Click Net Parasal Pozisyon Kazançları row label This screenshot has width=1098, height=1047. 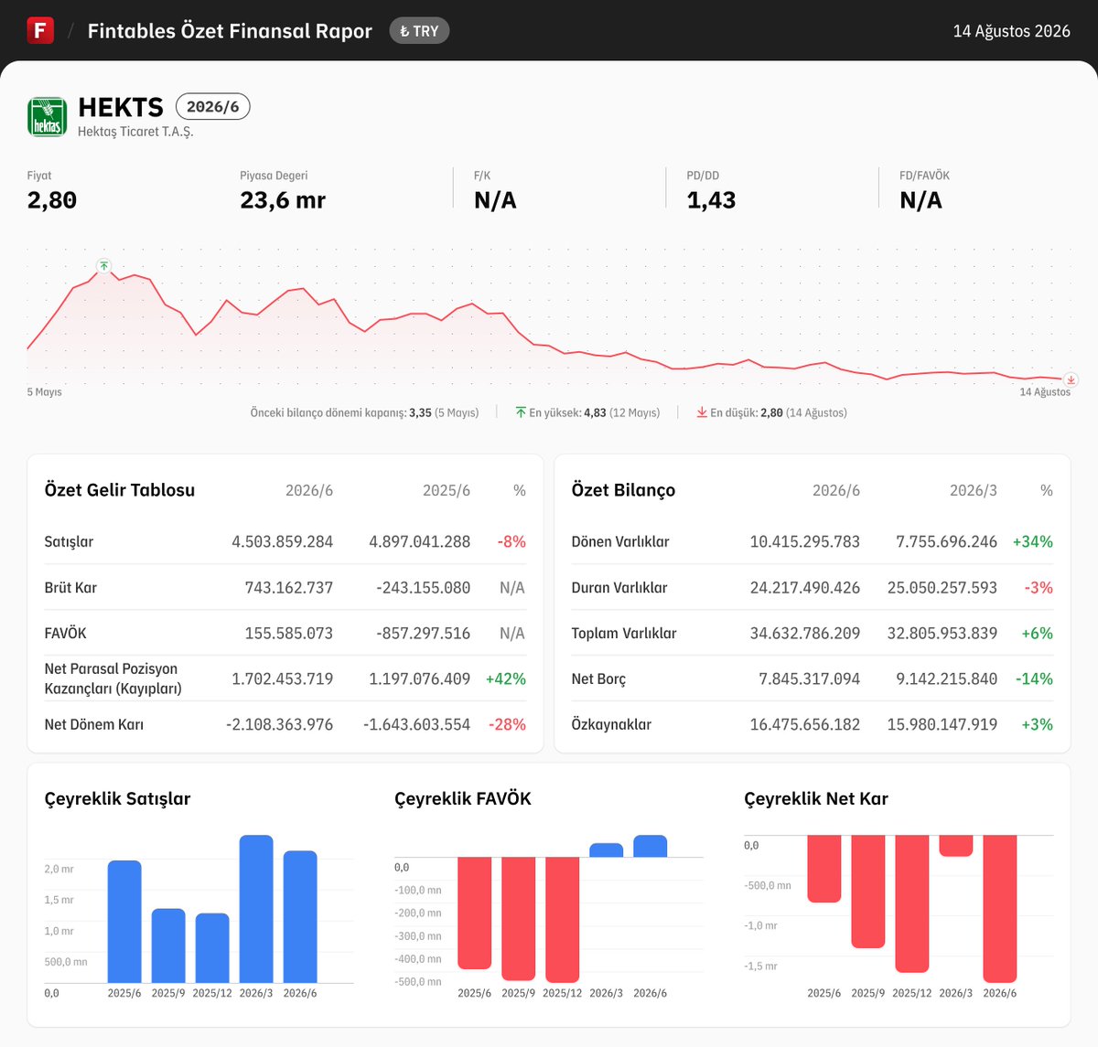[113, 678]
